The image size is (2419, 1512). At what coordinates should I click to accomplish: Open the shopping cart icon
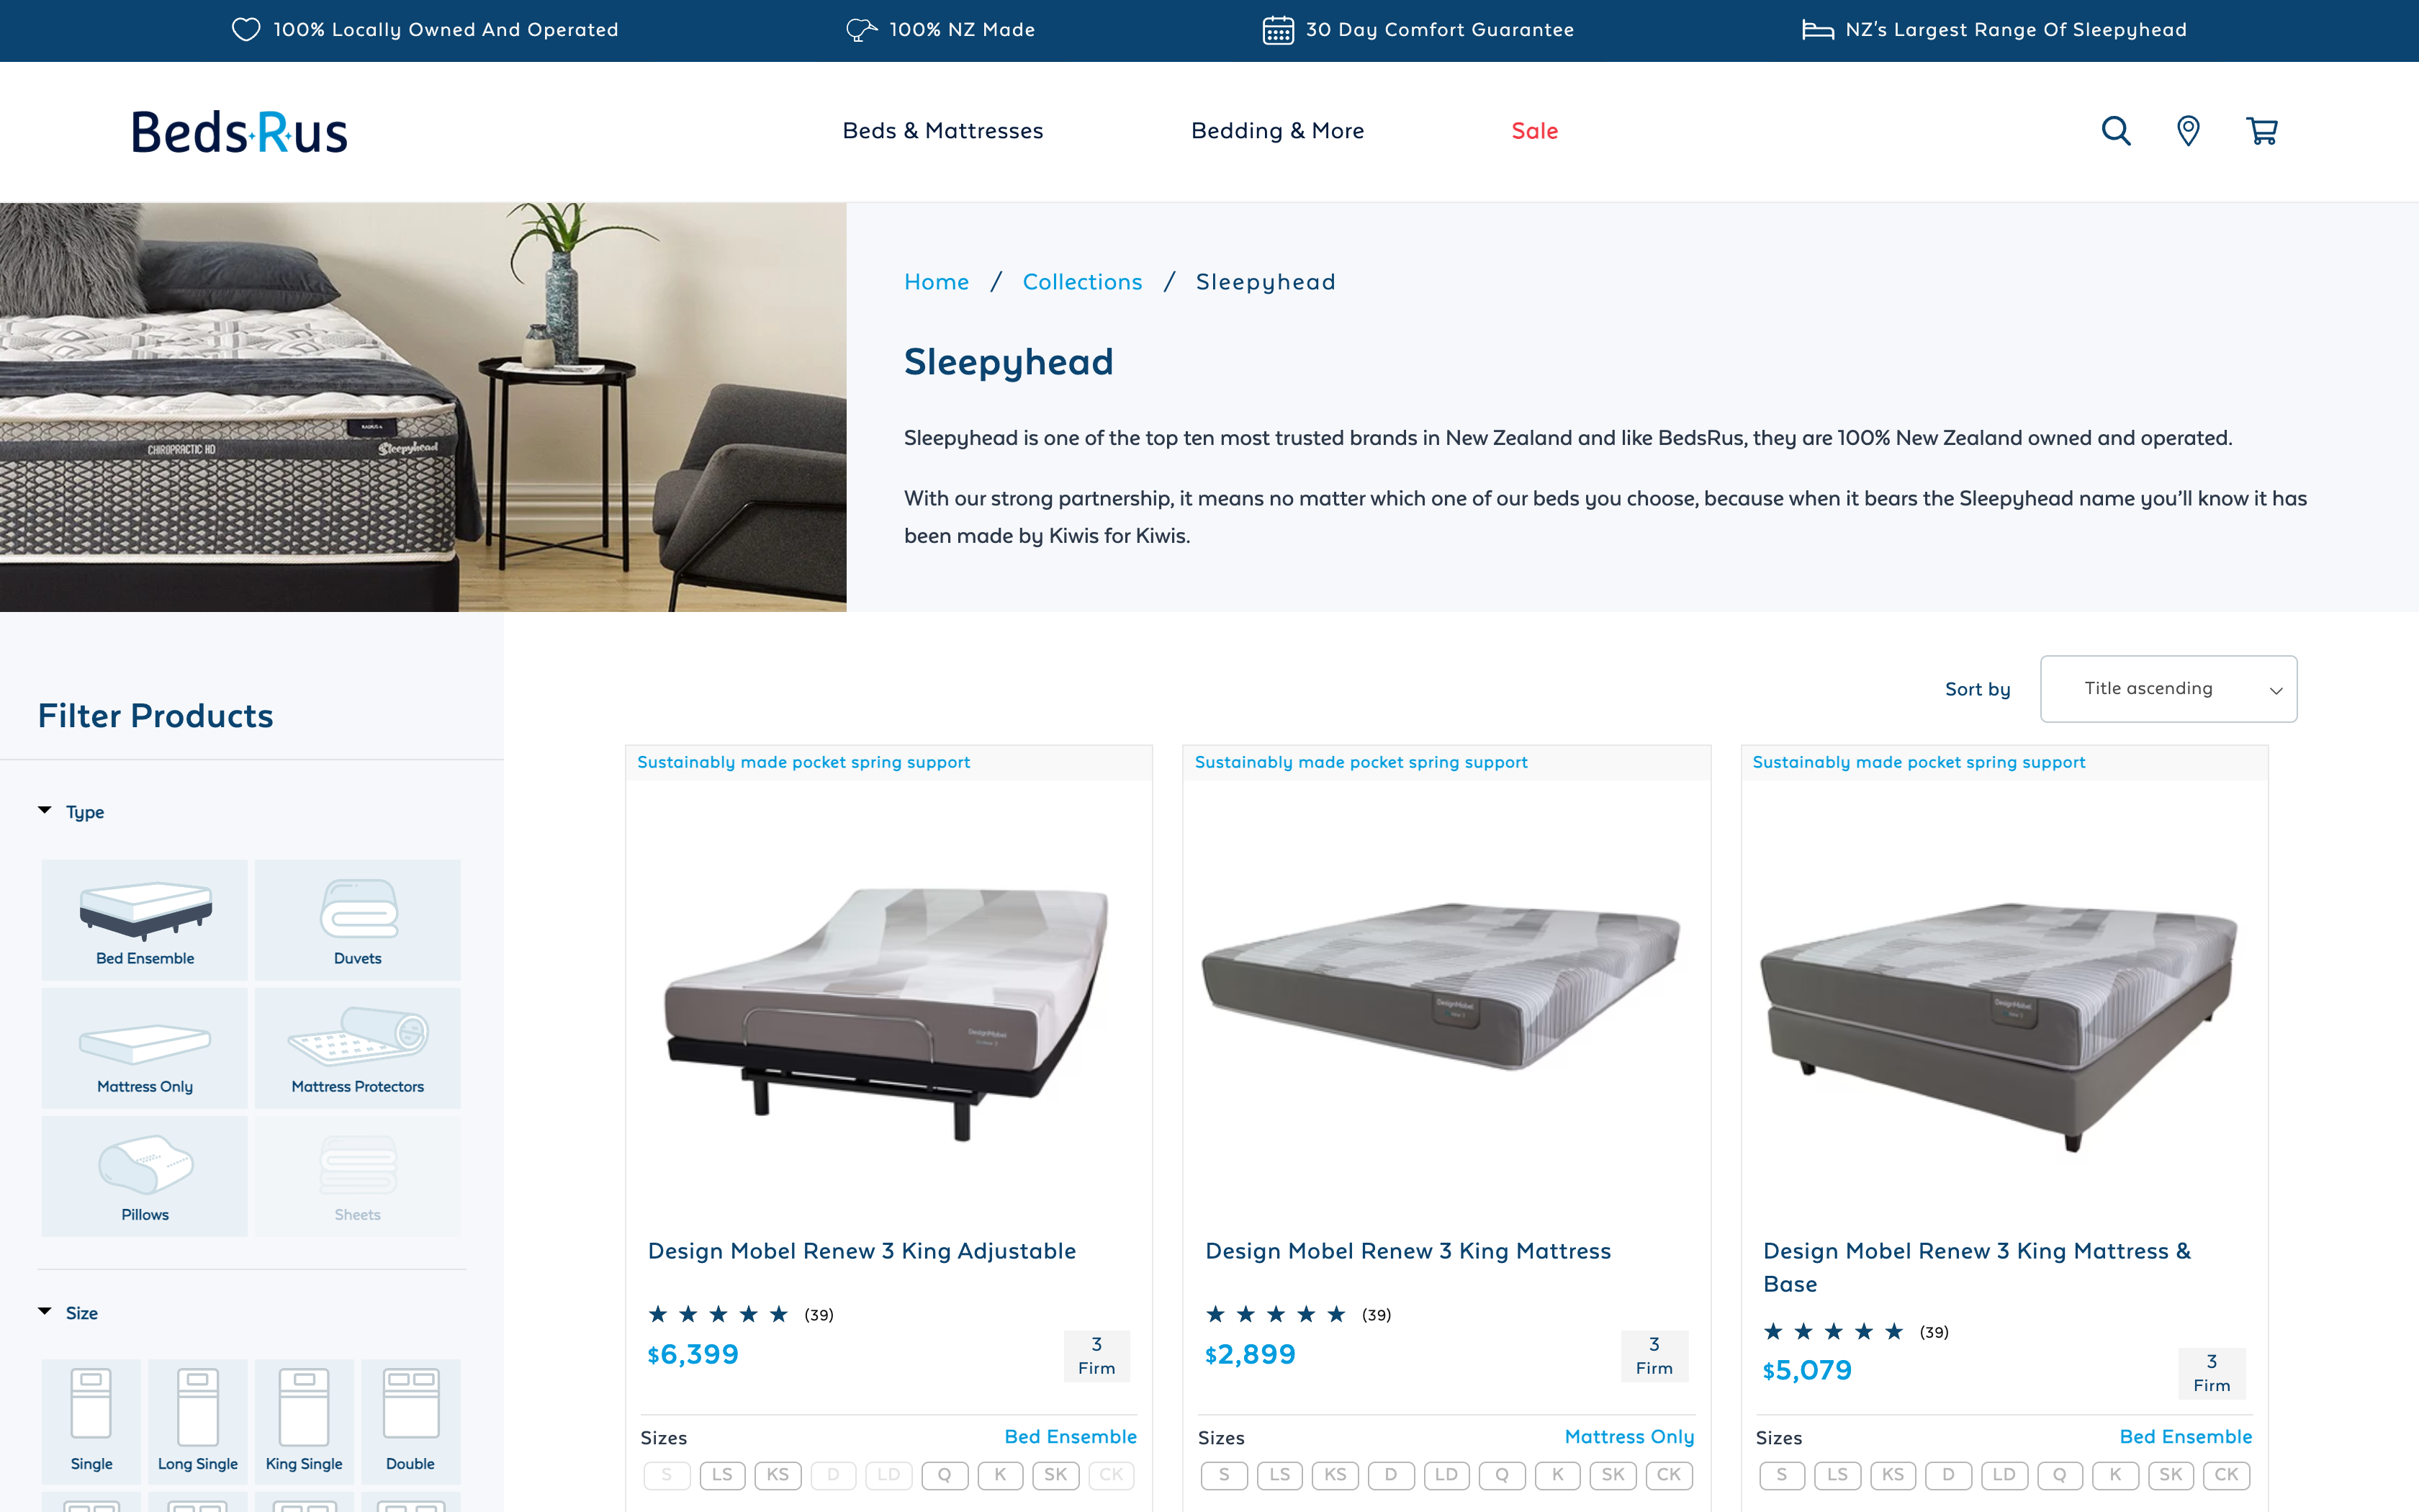coord(2261,131)
